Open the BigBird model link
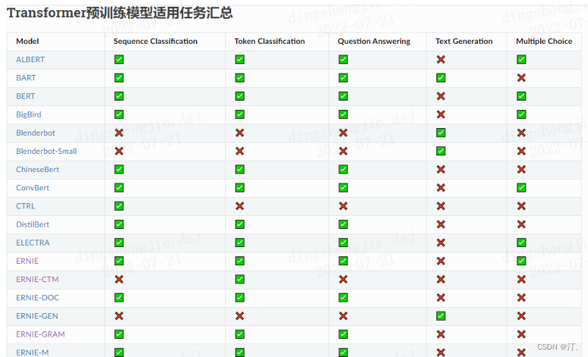Viewport: 588px width, 357px height. point(28,115)
